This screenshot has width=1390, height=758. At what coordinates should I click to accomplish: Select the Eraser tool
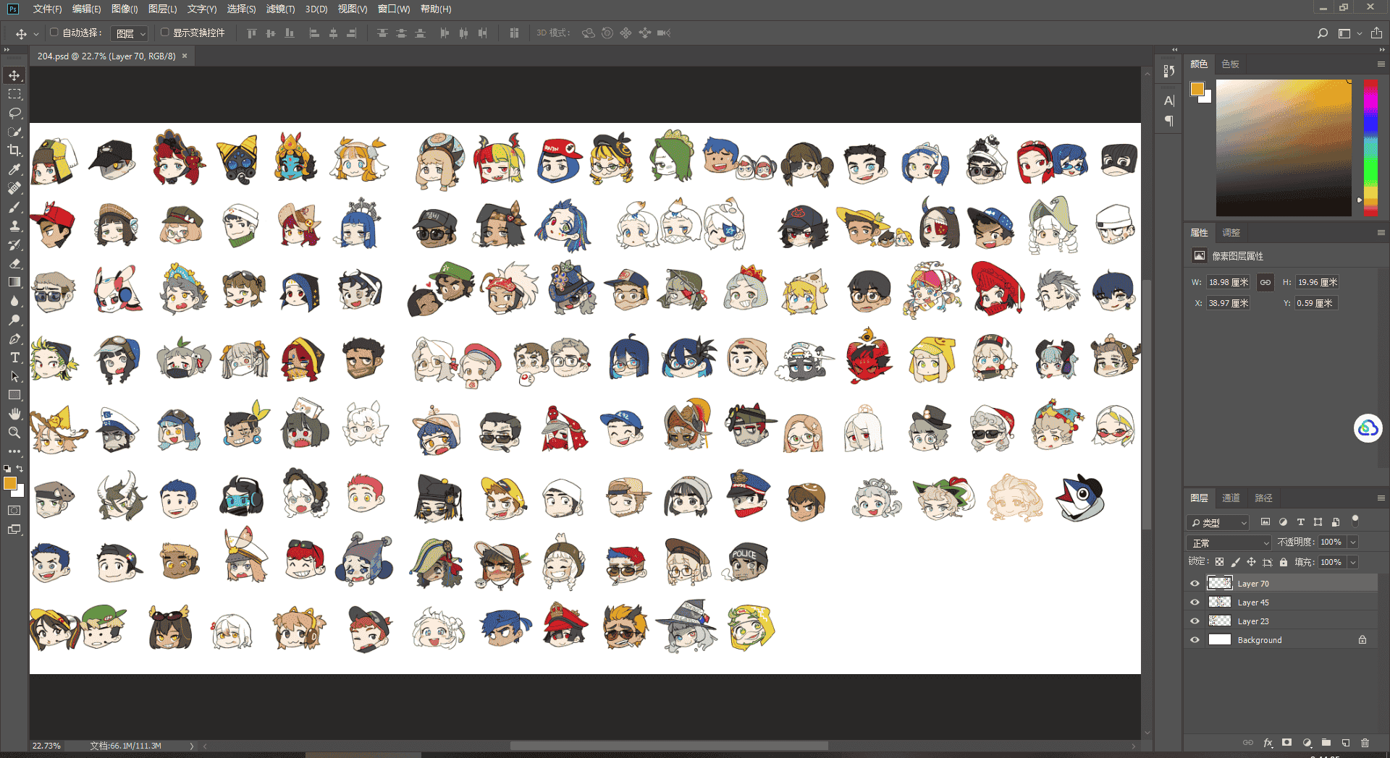14,263
